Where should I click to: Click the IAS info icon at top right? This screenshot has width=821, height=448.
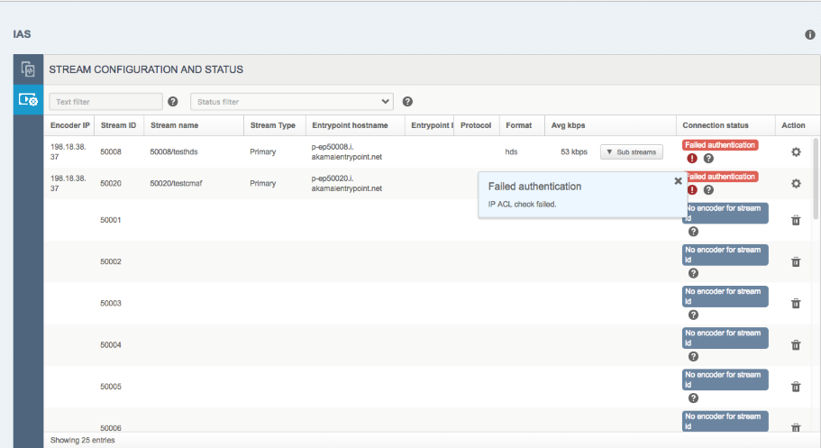[x=809, y=34]
